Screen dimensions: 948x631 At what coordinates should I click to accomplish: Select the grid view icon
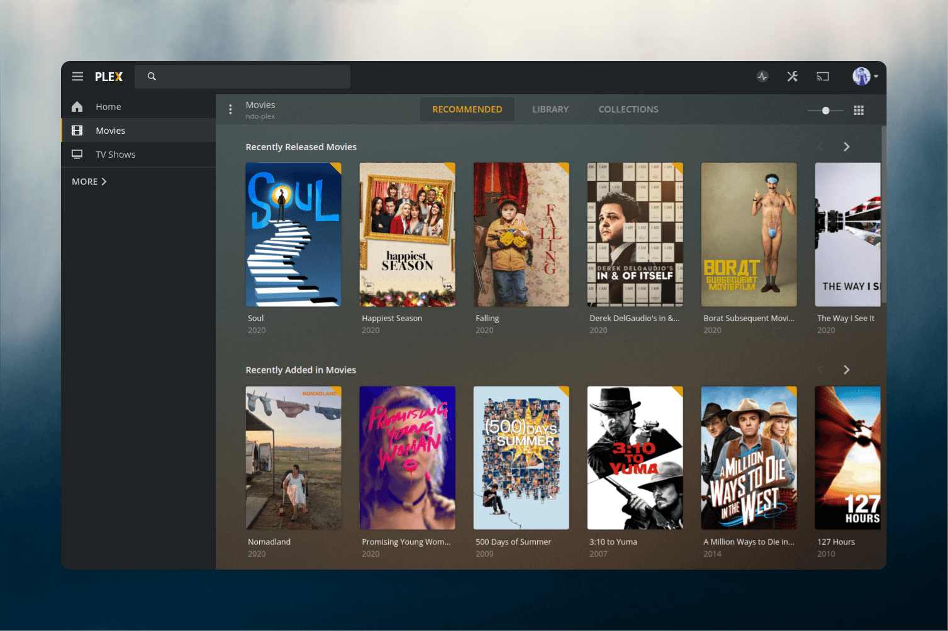pyautogui.click(x=858, y=109)
